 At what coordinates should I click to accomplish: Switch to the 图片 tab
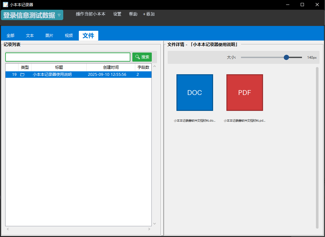(x=49, y=36)
